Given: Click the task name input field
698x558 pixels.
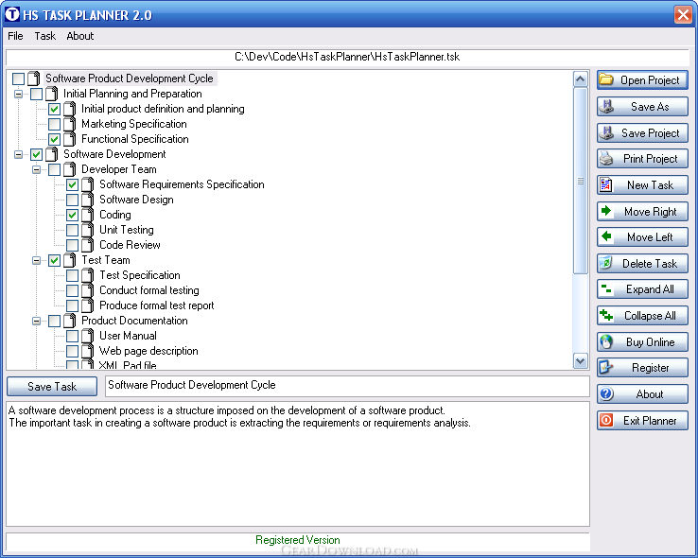Looking at the screenshot, I should click(347, 386).
